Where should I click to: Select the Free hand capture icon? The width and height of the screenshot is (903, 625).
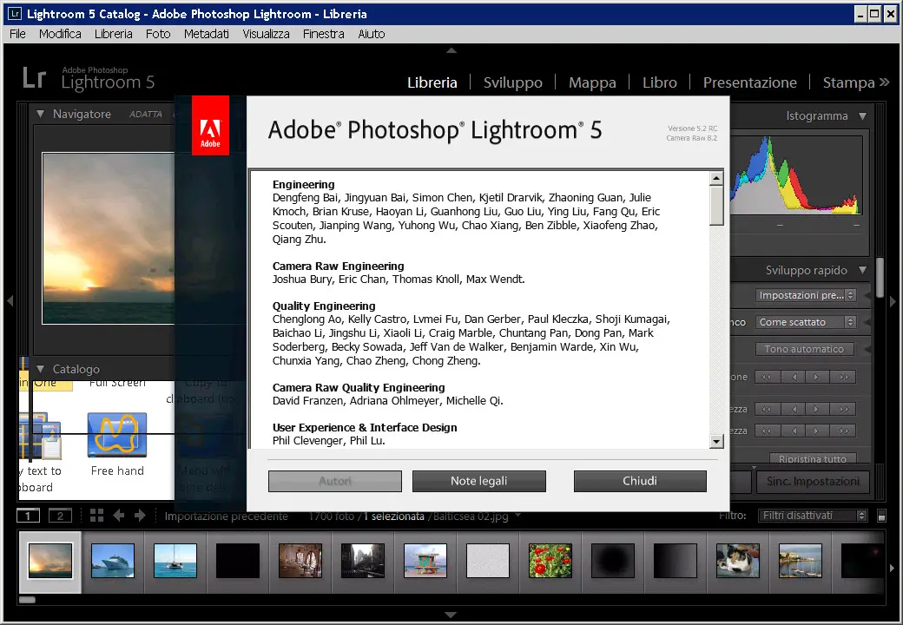[117, 434]
